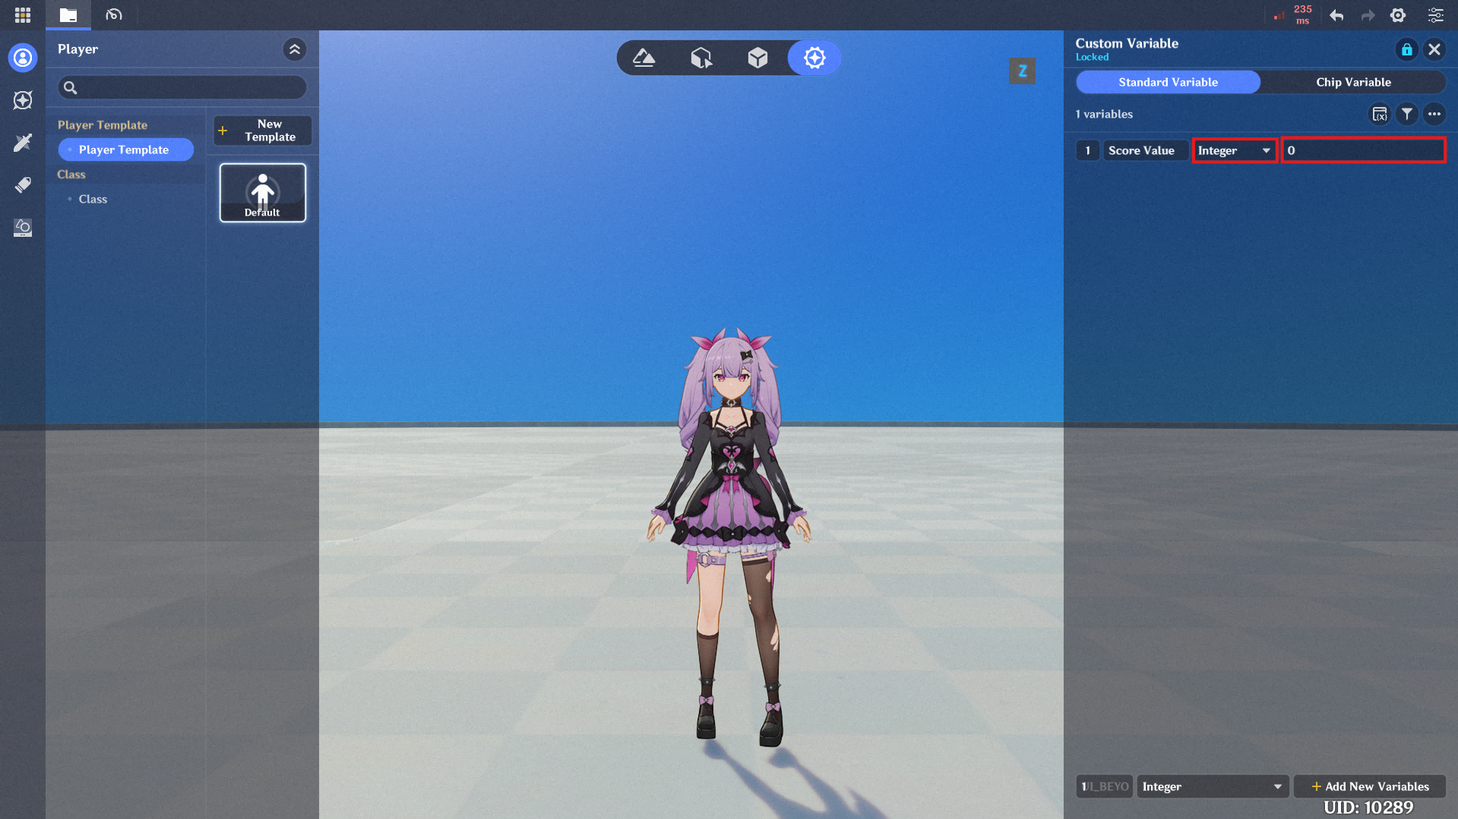
Task: Select the compass star sidebar icon
Action: (23, 100)
